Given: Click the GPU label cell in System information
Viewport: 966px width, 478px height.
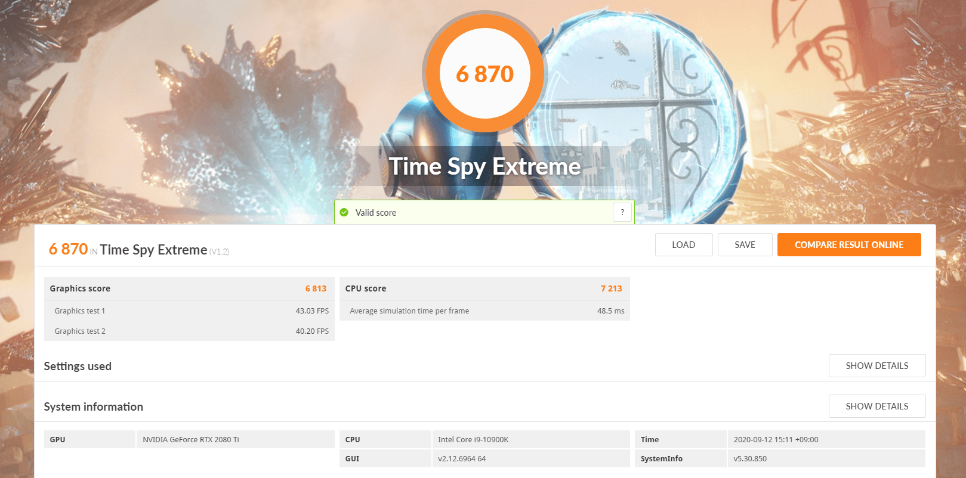Looking at the screenshot, I should 89,439.
